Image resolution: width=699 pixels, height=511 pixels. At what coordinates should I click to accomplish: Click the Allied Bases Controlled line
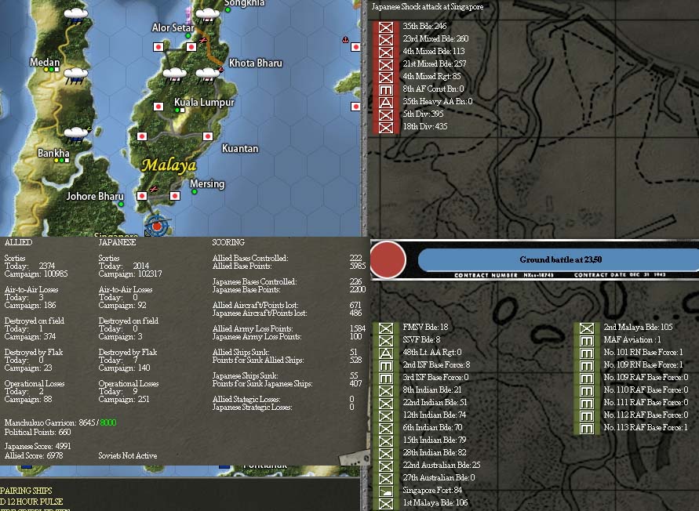coord(288,258)
